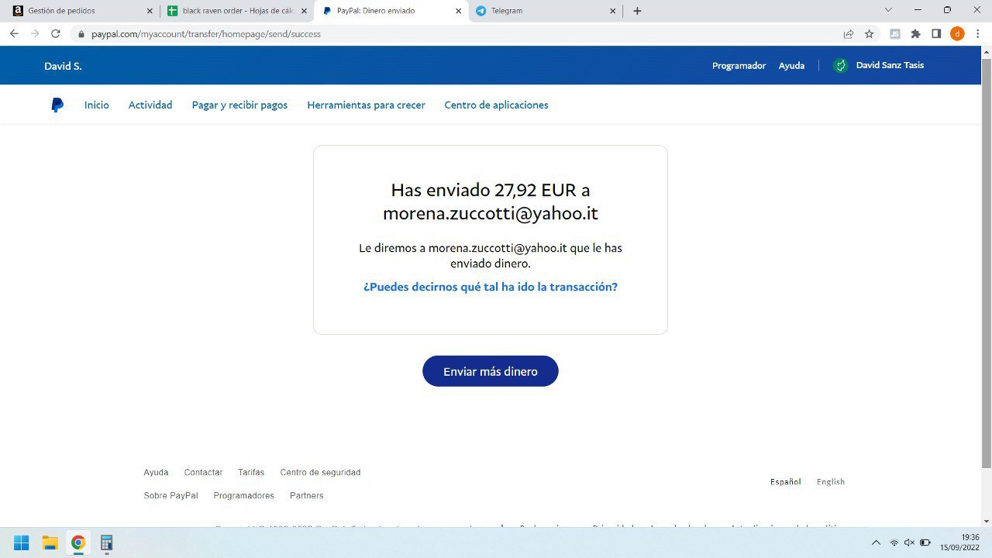Switch the page language to English
The image size is (992, 558).
(x=831, y=481)
